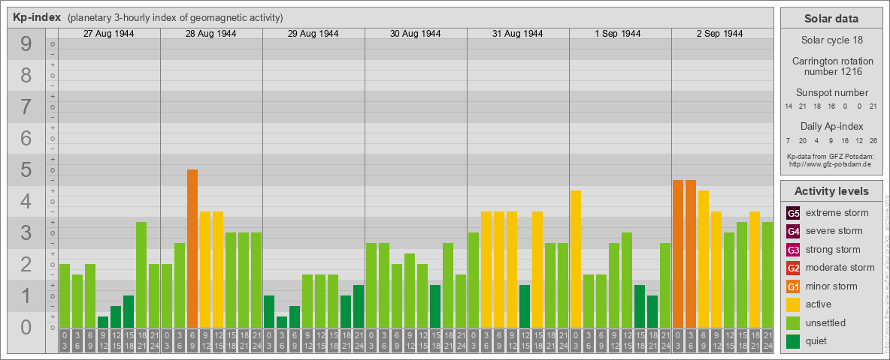Click the G3 strong storm legend swatch
Image resolution: width=890 pixels, height=360 pixels.
tap(793, 250)
